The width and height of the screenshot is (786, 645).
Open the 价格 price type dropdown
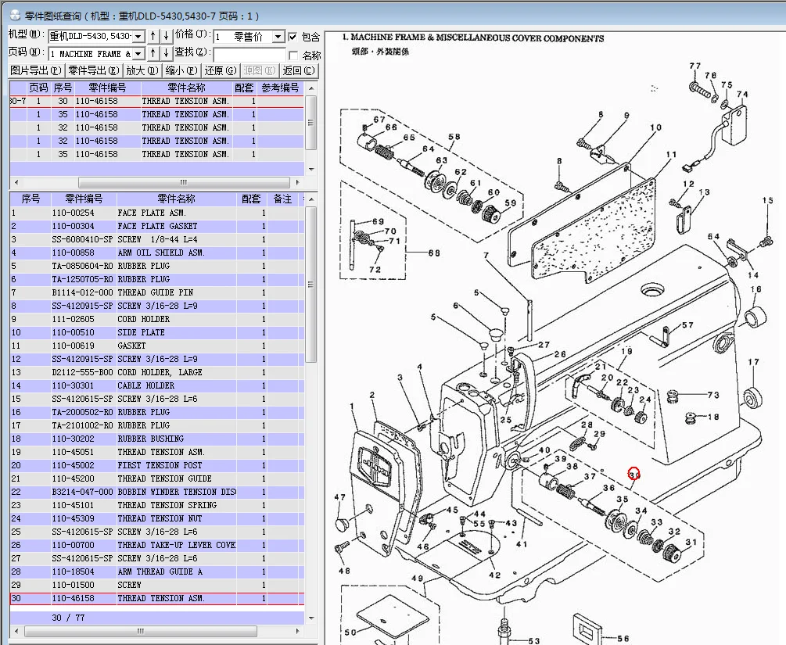(x=278, y=37)
